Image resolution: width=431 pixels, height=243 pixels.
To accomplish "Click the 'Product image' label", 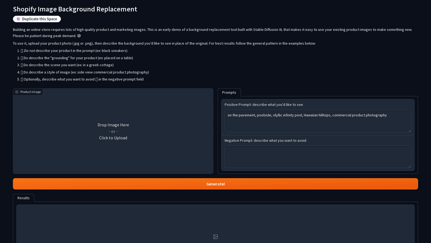I will coord(30,92).
